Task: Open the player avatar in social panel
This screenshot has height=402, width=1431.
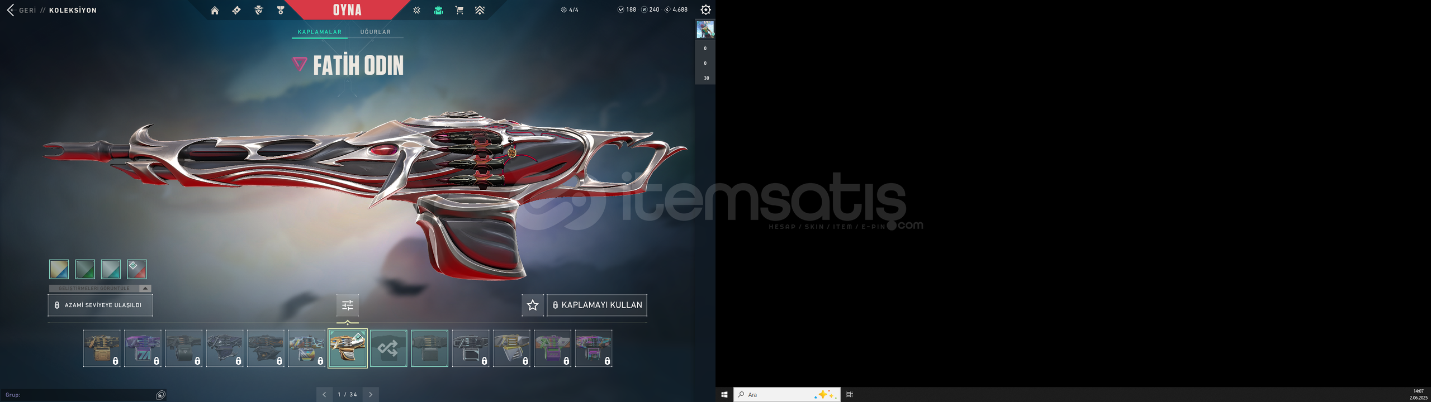Action: (705, 30)
